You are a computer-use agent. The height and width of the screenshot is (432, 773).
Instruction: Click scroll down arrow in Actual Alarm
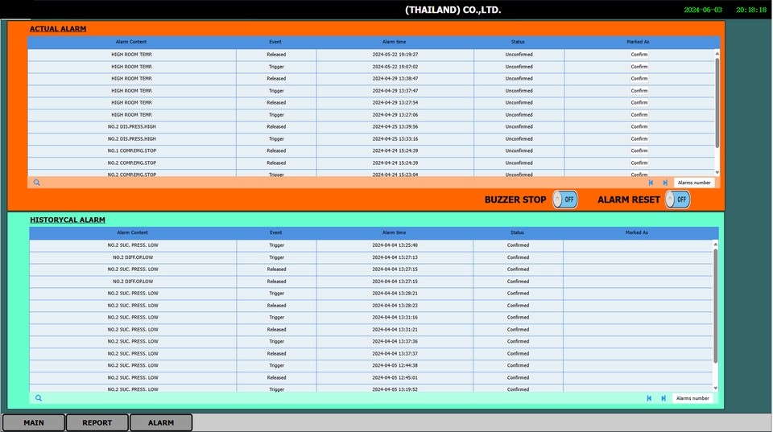click(x=717, y=172)
